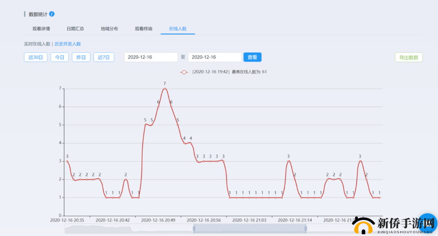The image size is (438, 236).
Task: Click the x-axis label 2020-12-16 20:49
Action: 158,220
